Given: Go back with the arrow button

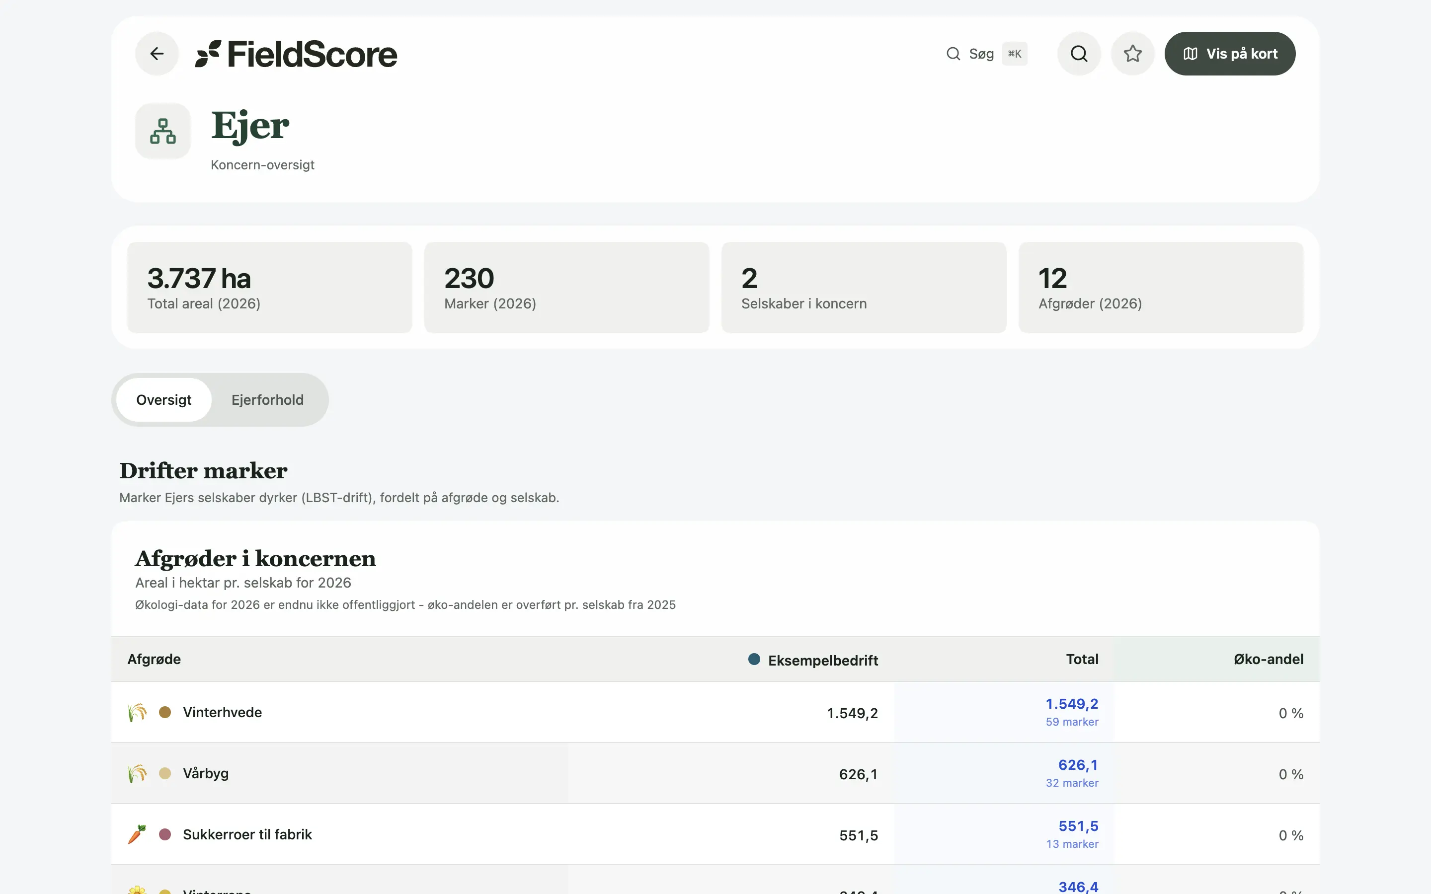Looking at the screenshot, I should click(157, 54).
